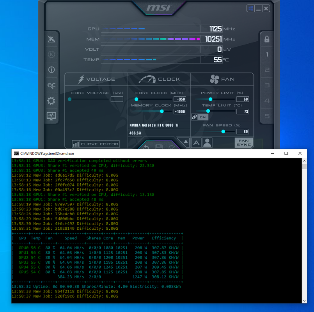
Task: Click the curve editor bar chart icon
Action: [76, 144]
